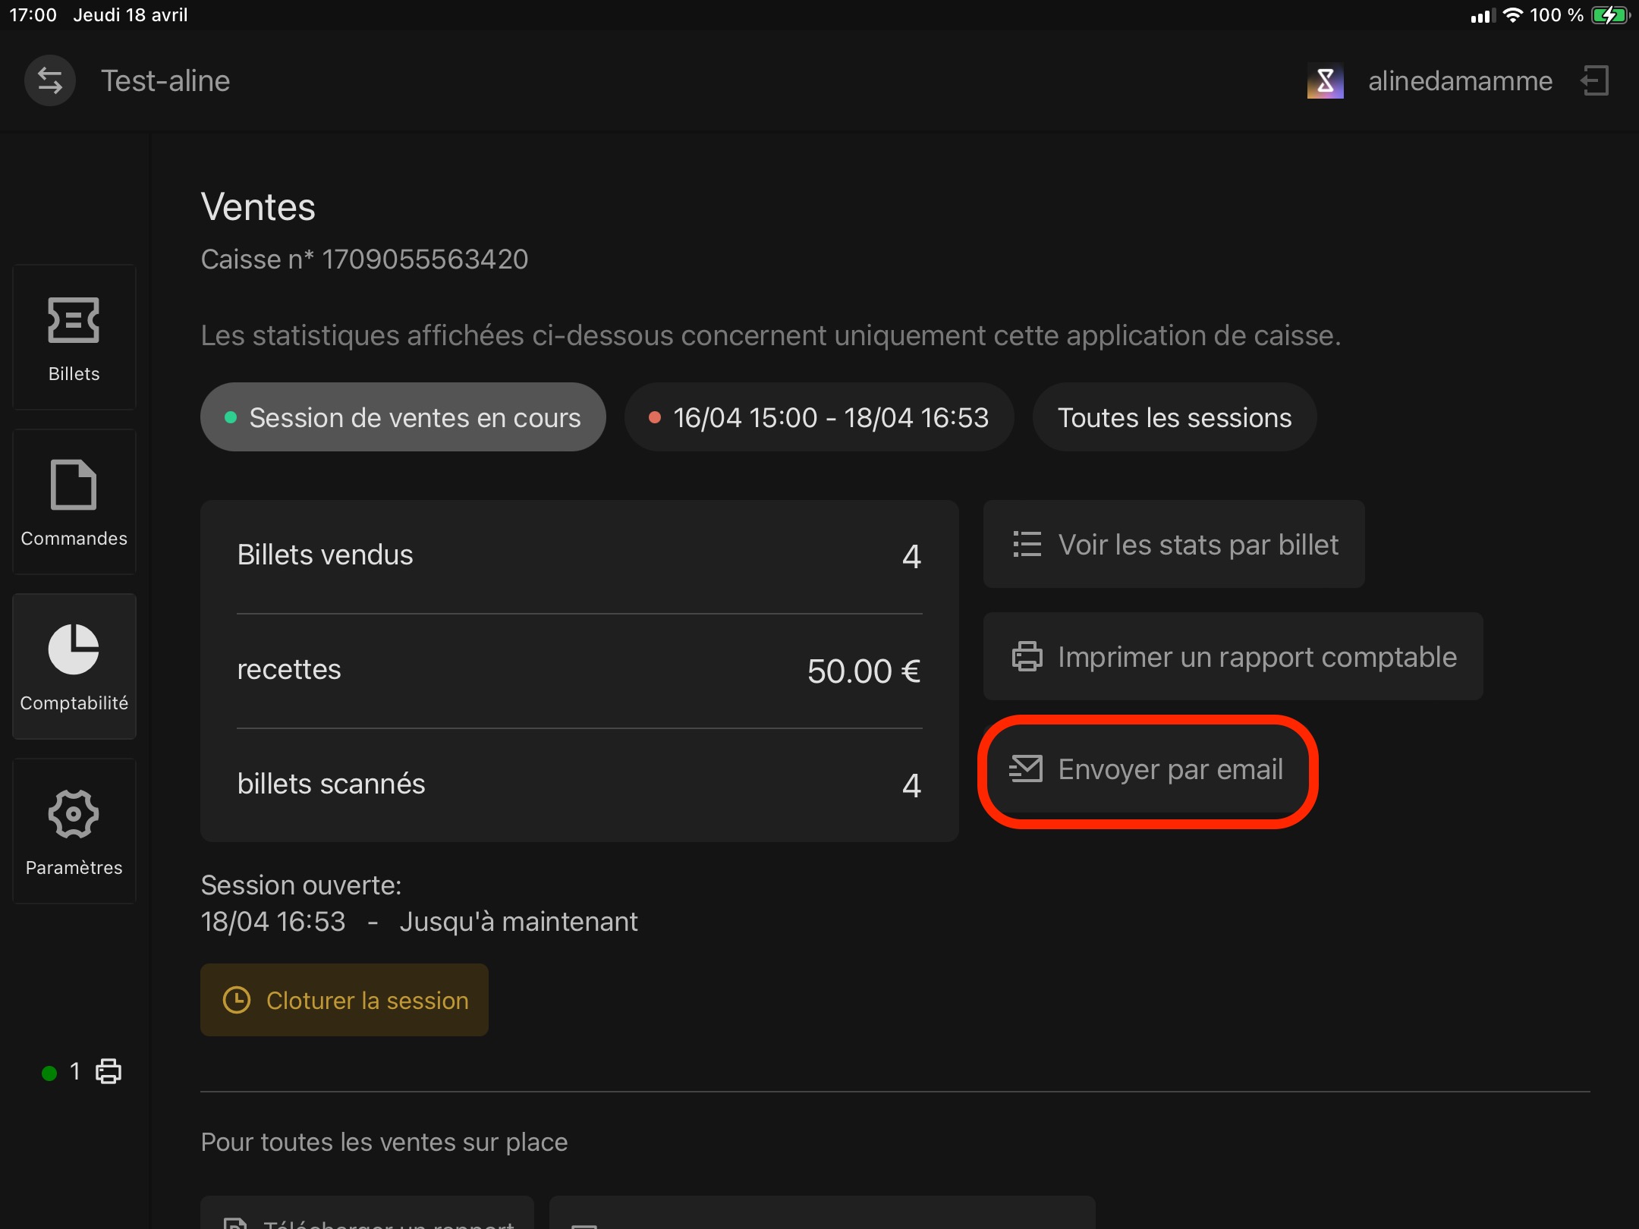Viewport: 1639px width, 1229px height.
Task: Tap the Wi-Fi icon in status bar
Action: 1512,15
